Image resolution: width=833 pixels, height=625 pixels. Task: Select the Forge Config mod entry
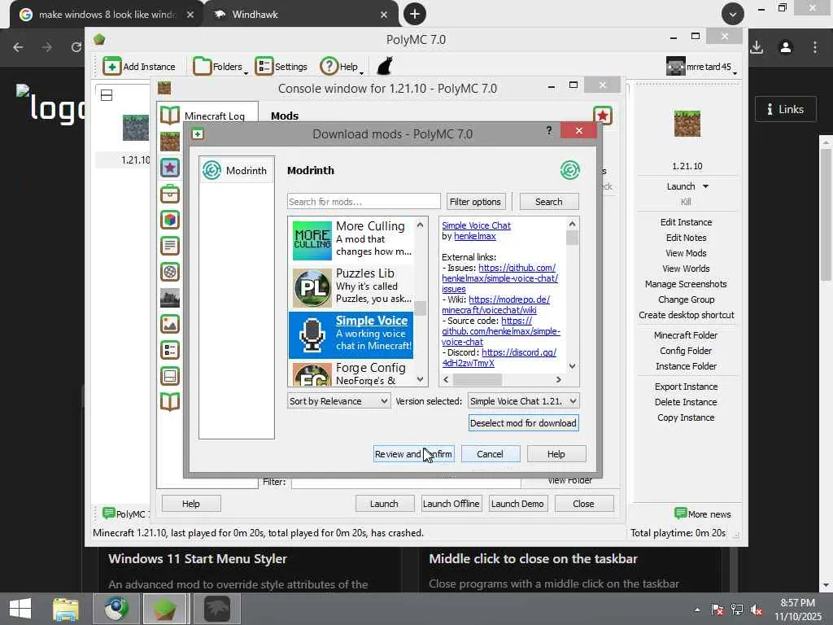coord(351,374)
